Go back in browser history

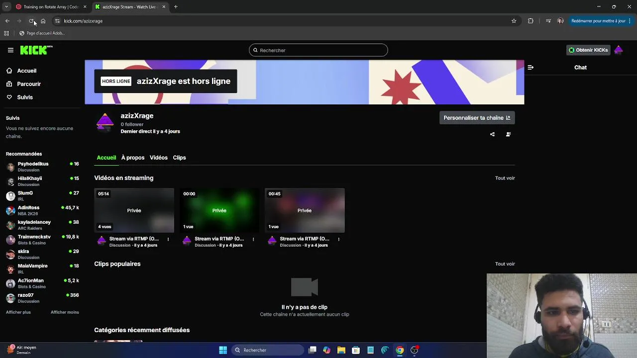click(7, 21)
